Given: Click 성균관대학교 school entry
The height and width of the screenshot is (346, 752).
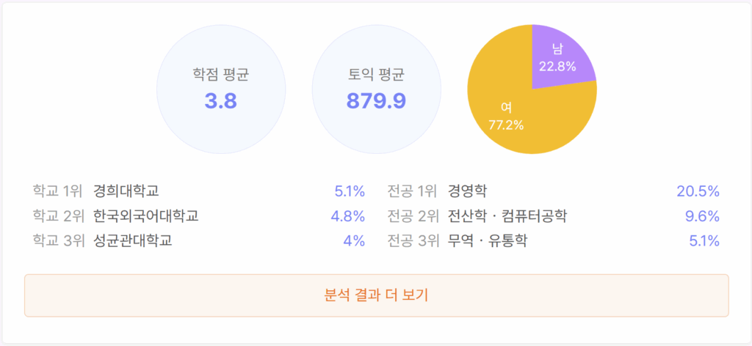Looking at the screenshot, I should (x=133, y=240).
